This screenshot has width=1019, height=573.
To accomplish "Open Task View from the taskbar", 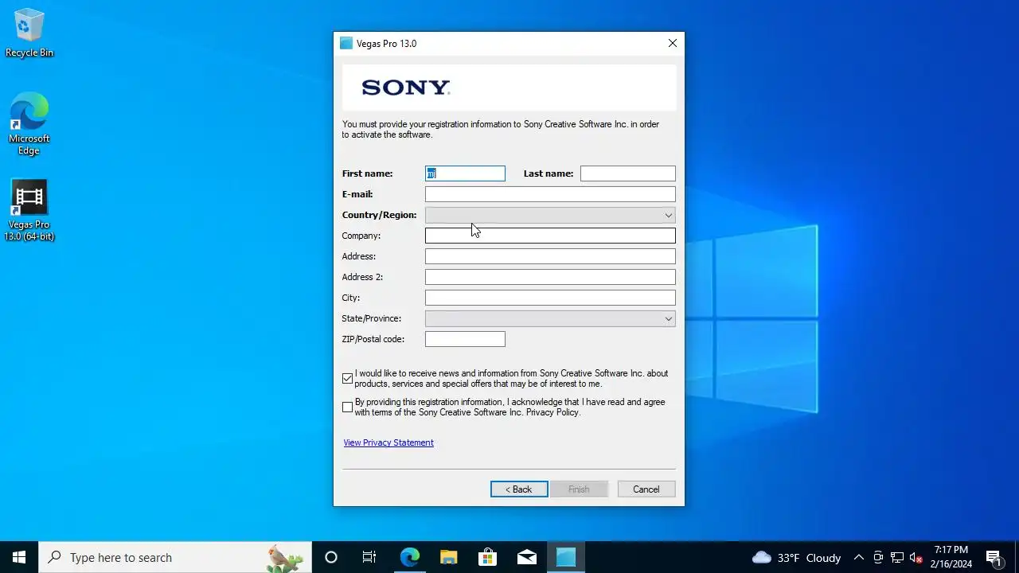I will point(369,557).
